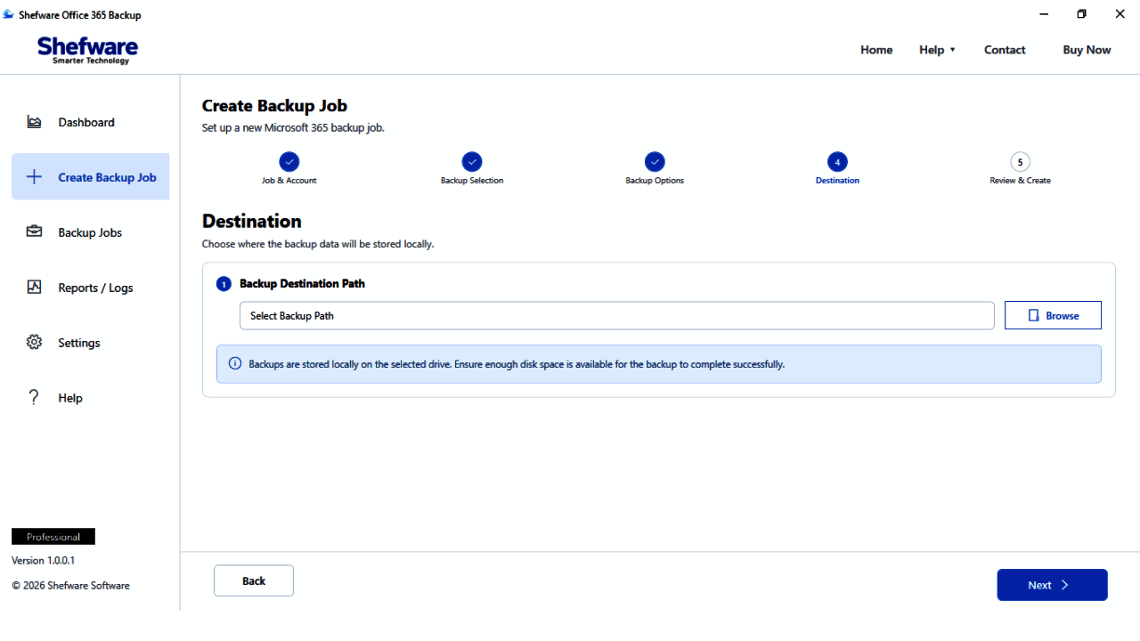
Task: Click the info icon in the blue notice
Action: tap(235, 363)
